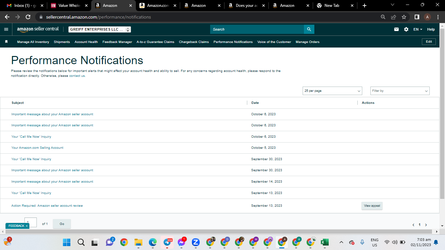This screenshot has height=250, width=445.
Task: Expand the GREIFF ENTERPRISES LLC account switcher
Action: coord(100,29)
